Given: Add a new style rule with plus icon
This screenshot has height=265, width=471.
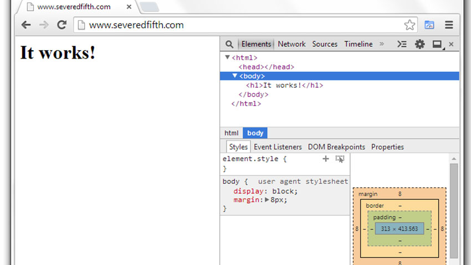Looking at the screenshot, I should pos(326,159).
